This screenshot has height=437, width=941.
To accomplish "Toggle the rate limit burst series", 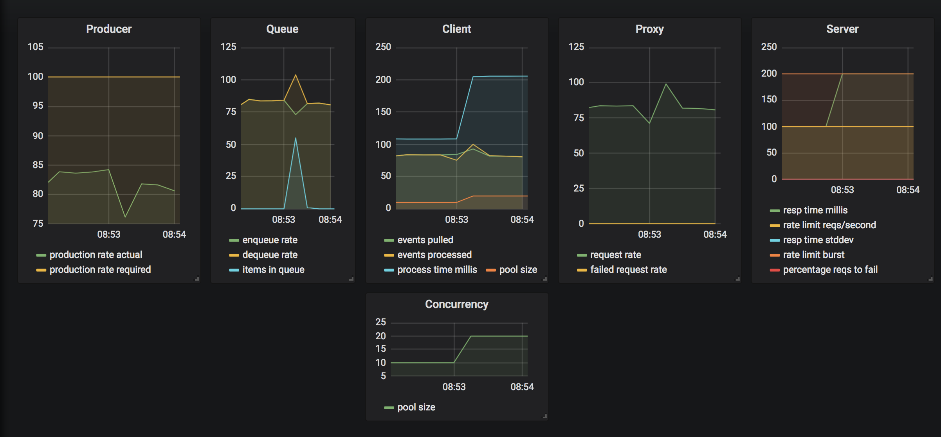I will 813,255.
